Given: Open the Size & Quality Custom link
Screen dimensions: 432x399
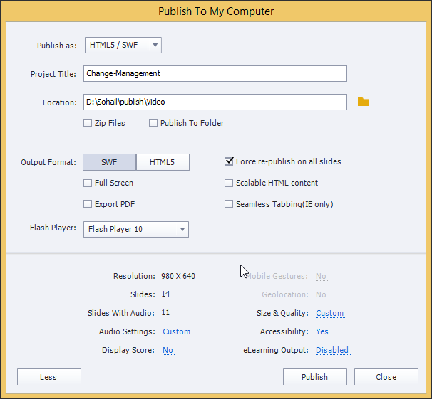Looking at the screenshot, I should [330, 313].
